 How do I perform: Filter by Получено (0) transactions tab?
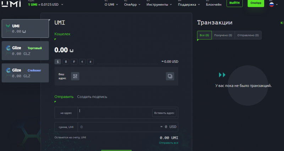[x=223, y=35]
